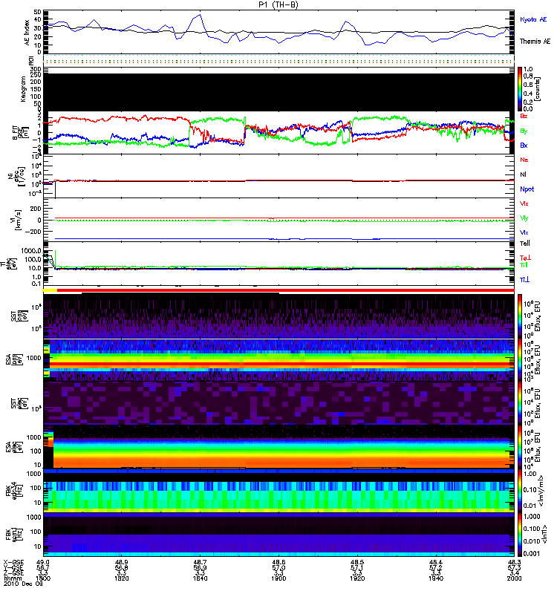
Task: Select the red Te perpendicular legend label
Action: pos(526,258)
